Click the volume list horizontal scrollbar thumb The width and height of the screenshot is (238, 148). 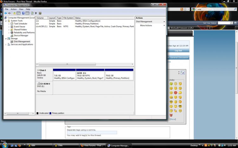(67, 64)
